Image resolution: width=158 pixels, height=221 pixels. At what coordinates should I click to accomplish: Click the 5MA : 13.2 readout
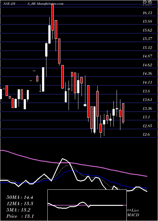click(x=18, y=210)
